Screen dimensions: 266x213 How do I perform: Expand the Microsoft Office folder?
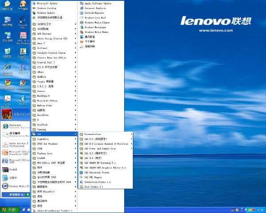point(54,101)
